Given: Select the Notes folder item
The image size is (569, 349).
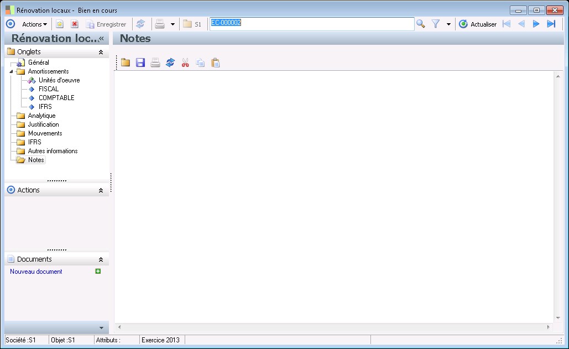Looking at the screenshot, I should [36, 160].
